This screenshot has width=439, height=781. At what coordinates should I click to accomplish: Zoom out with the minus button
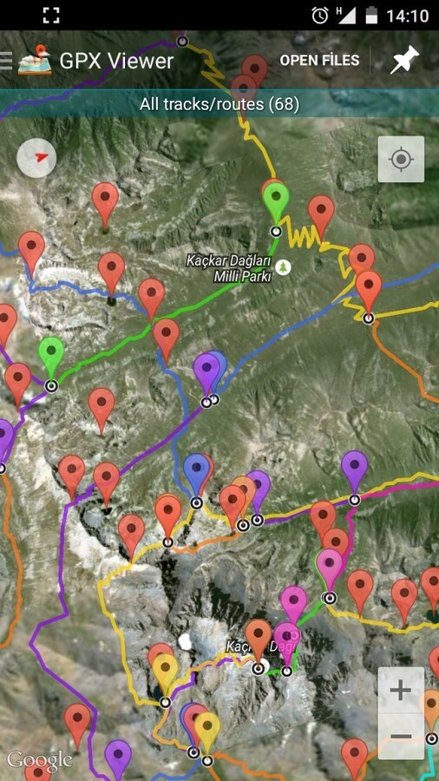click(x=401, y=736)
